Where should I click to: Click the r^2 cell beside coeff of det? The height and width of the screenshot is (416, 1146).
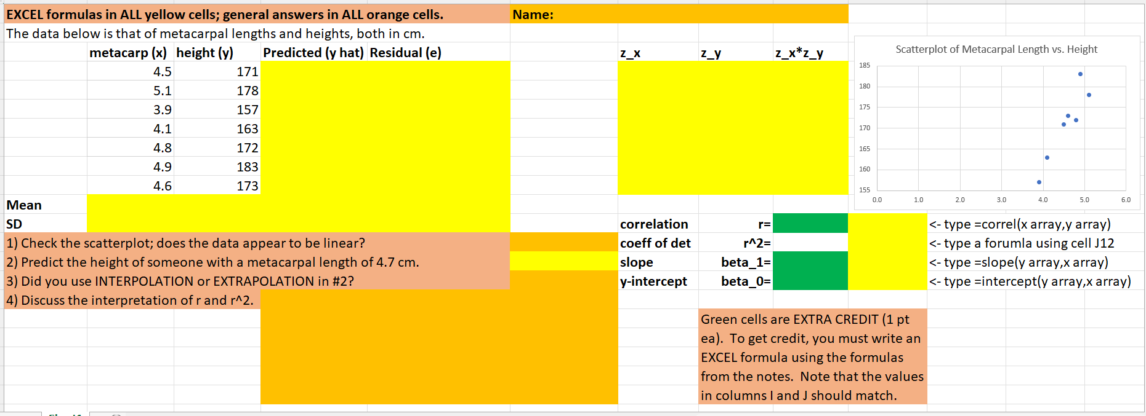tap(810, 242)
